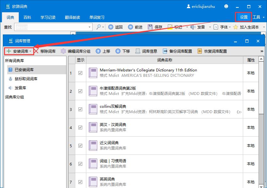Open the 字体 dropdown arrow
Screen dimensions: 267x188
[230, 27]
